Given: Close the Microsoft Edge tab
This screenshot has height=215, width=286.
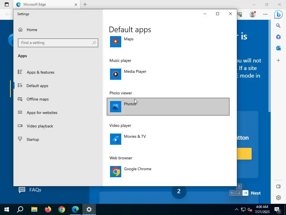Looking at the screenshot, I should click(76, 4).
